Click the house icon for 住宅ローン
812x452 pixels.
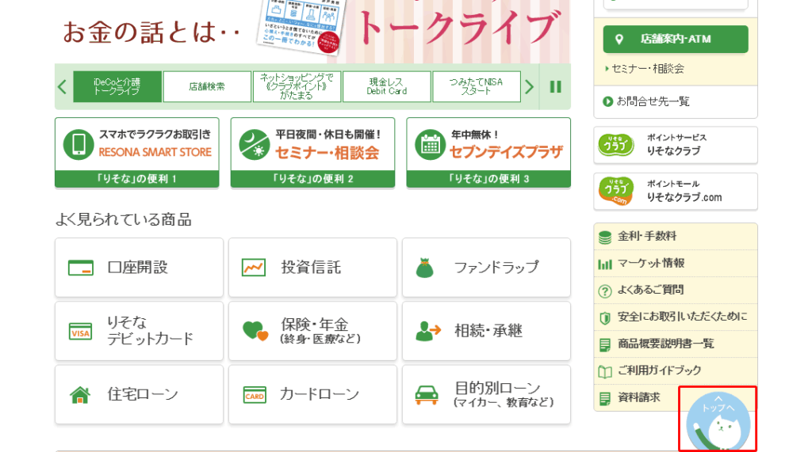click(80, 394)
